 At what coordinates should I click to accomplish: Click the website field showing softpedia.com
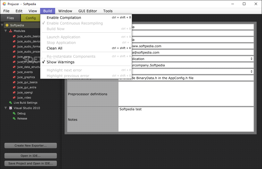(193, 46)
